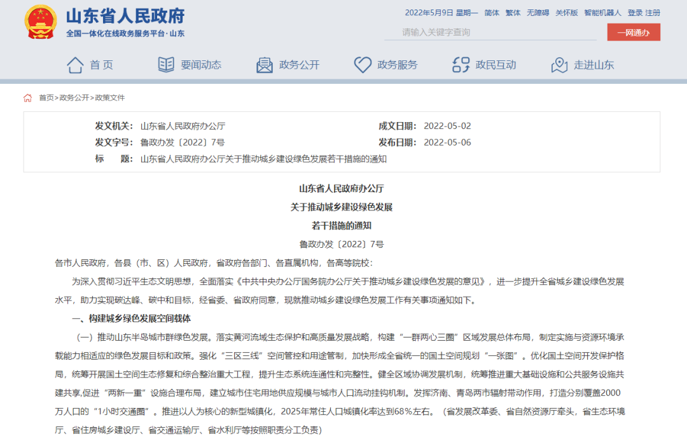Click the document title in the 标题 row

(263, 160)
